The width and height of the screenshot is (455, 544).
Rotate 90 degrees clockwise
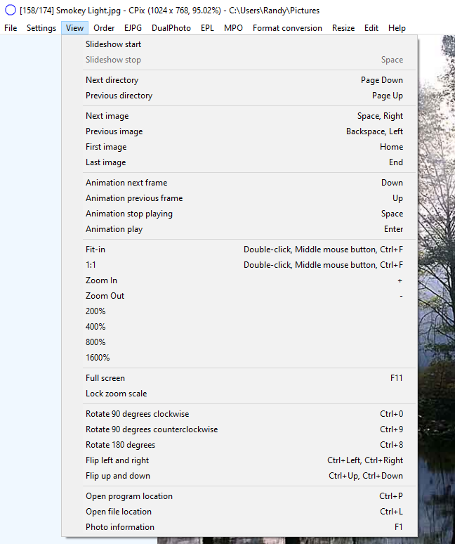(x=239, y=414)
